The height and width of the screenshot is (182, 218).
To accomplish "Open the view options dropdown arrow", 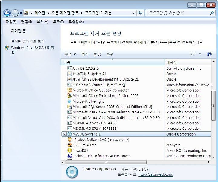I will [x=200, y=54].
